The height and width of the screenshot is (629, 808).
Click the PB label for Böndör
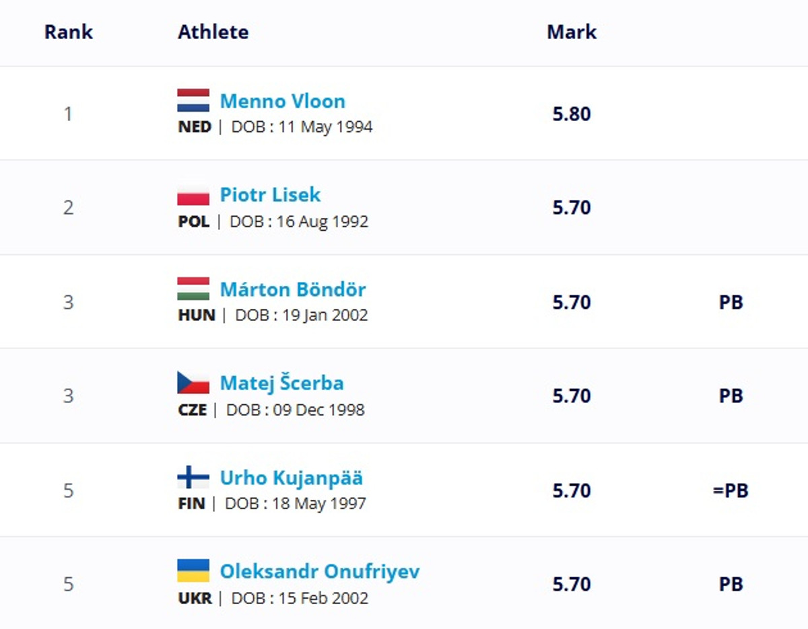point(731,302)
